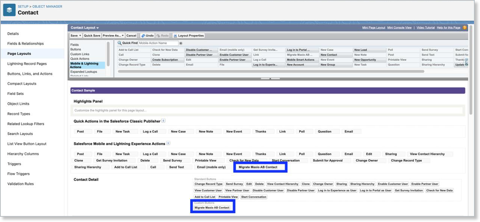Click the Quick Save button
The image size is (480, 222).
point(92,36)
